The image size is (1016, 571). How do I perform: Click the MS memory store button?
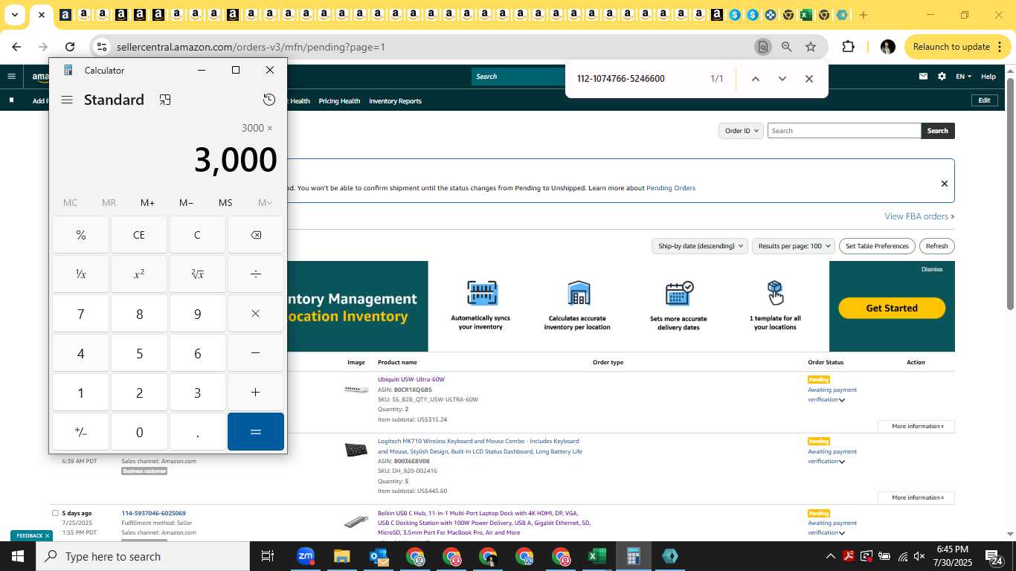[x=225, y=202]
